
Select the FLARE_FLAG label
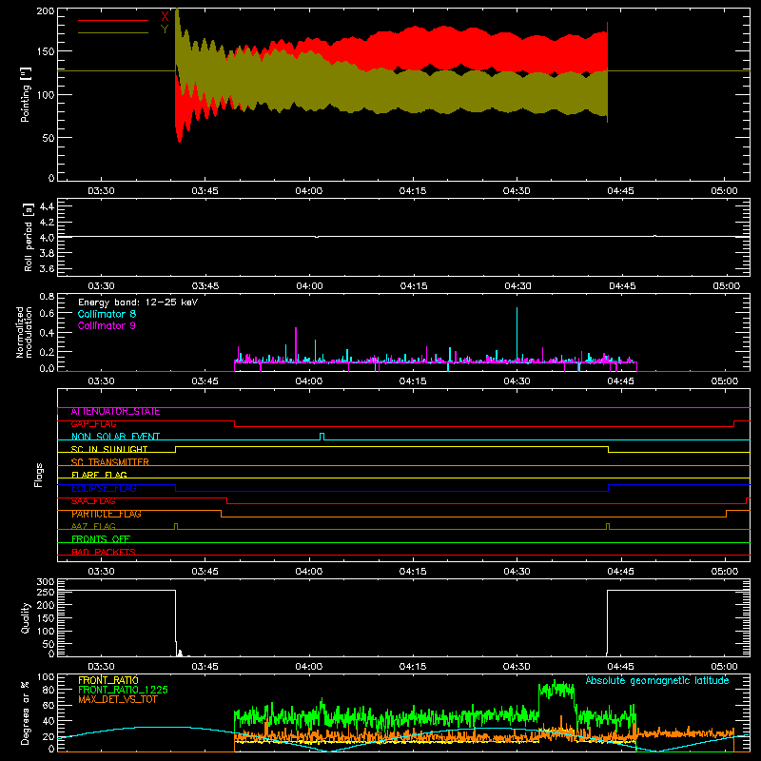point(99,475)
